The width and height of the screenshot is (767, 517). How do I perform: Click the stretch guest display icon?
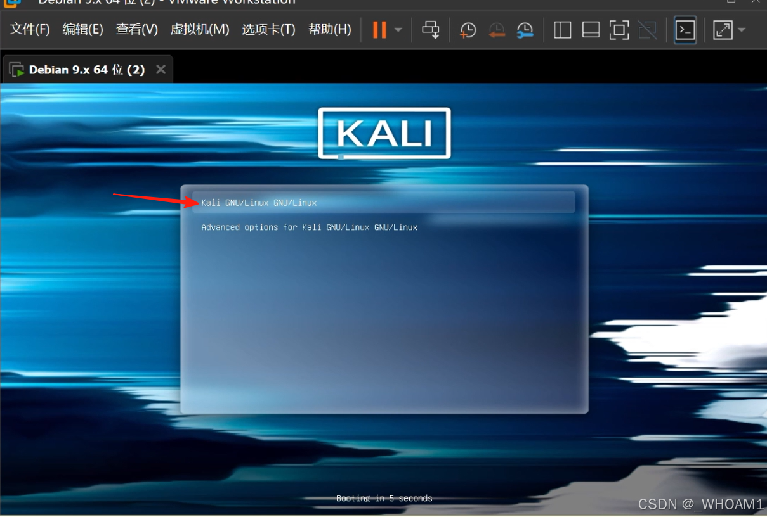723,30
